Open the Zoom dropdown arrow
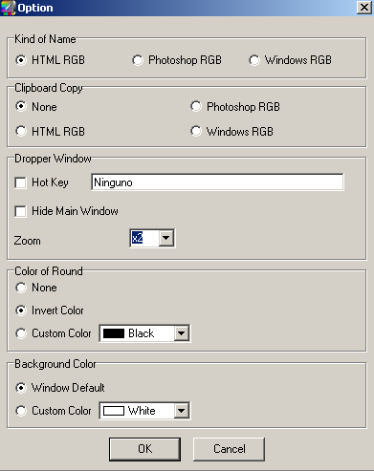374x471 pixels. click(166, 238)
